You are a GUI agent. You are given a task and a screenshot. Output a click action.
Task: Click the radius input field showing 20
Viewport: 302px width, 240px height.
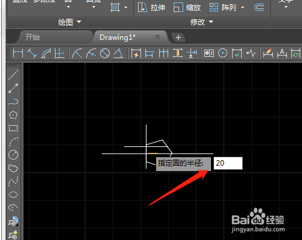tap(228, 163)
